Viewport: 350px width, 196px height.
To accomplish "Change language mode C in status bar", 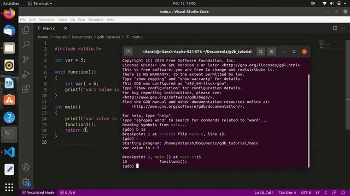I will coord(326,193).
